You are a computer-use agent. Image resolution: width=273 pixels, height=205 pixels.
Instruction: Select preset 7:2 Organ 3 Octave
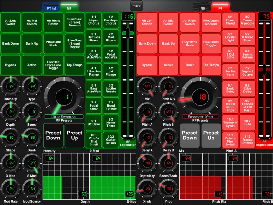(247, 72)
